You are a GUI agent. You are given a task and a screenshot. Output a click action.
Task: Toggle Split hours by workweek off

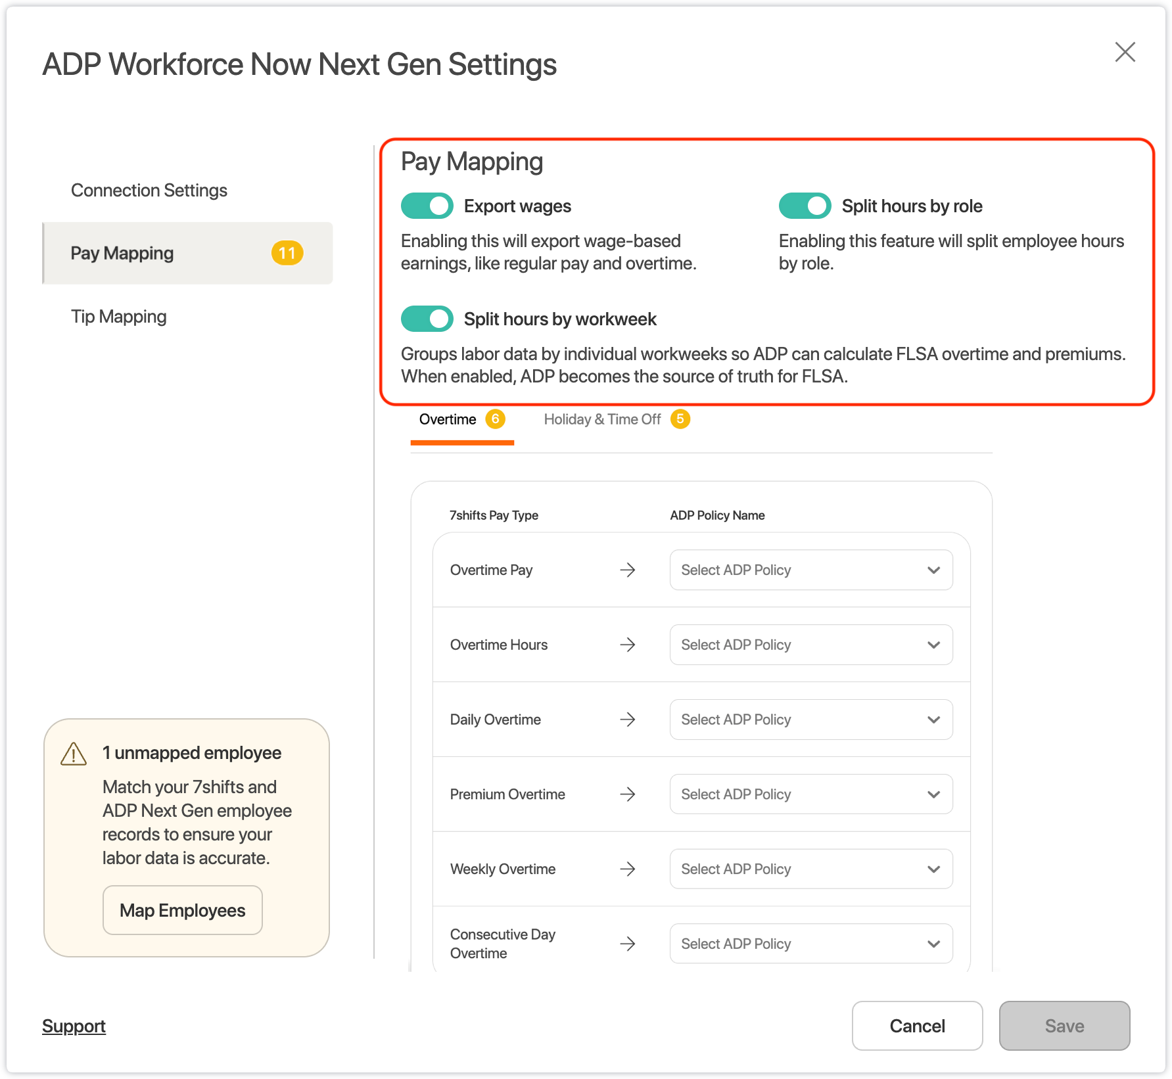point(427,319)
